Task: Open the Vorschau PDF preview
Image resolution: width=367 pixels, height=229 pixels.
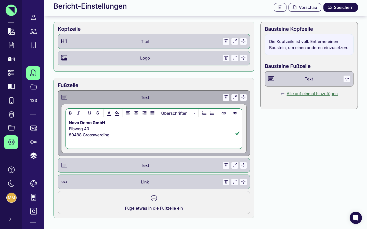Action: click(305, 7)
